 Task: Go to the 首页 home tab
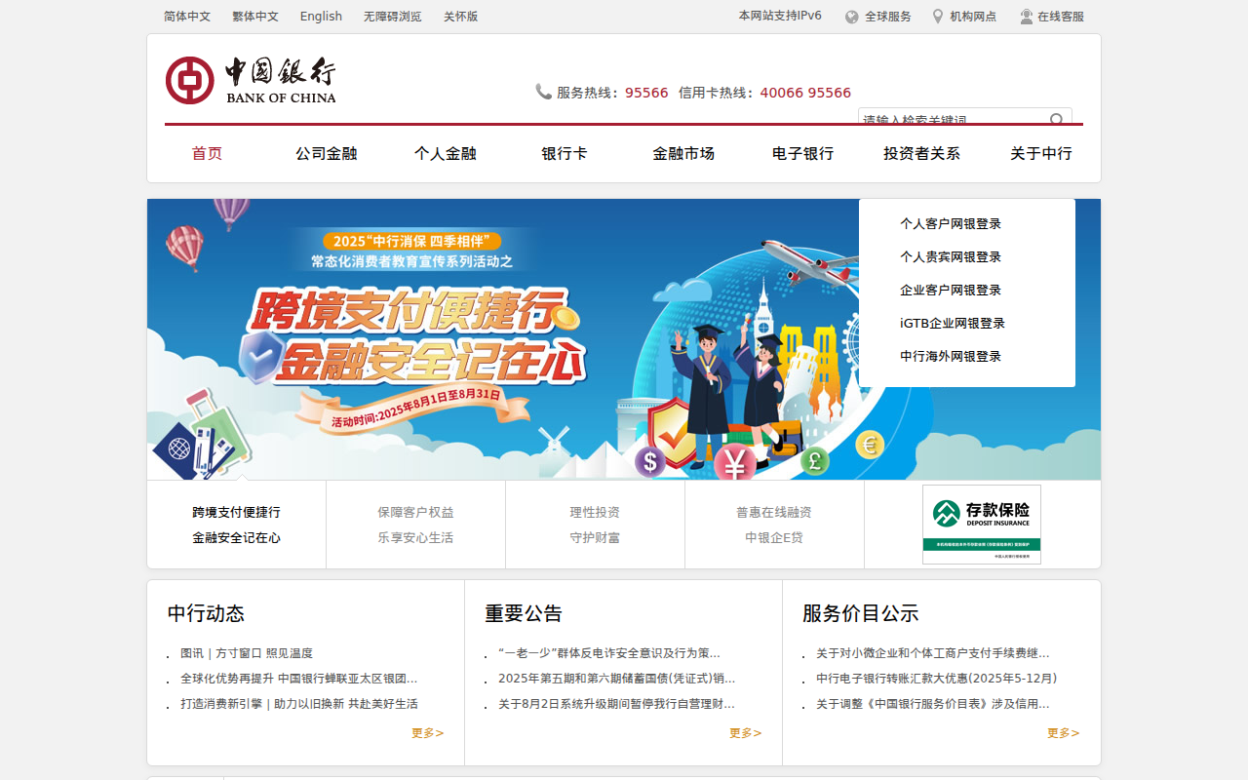(207, 154)
